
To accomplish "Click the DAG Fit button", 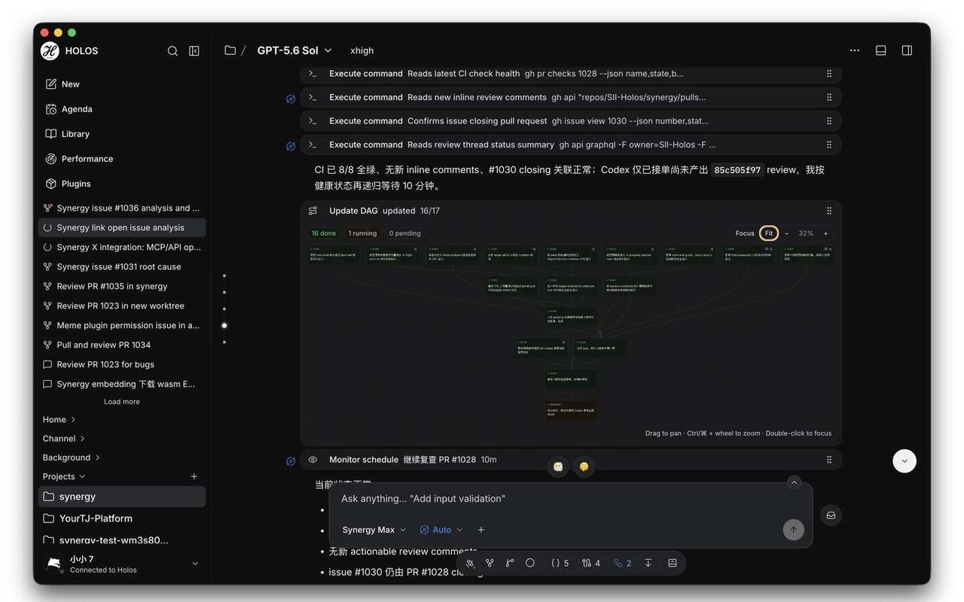I will pos(769,233).
